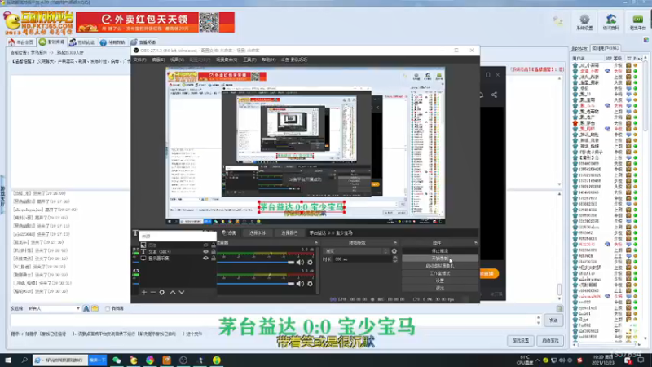Toggle visibility eye of 显示器采集 source
The image size is (652, 367).
point(205,259)
